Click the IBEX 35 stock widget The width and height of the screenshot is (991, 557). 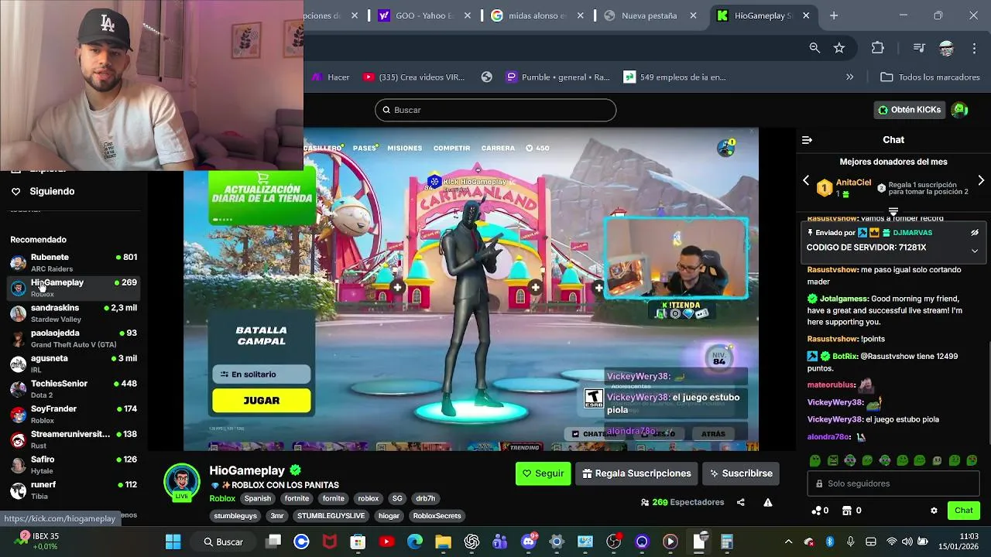click(x=39, y=542)
